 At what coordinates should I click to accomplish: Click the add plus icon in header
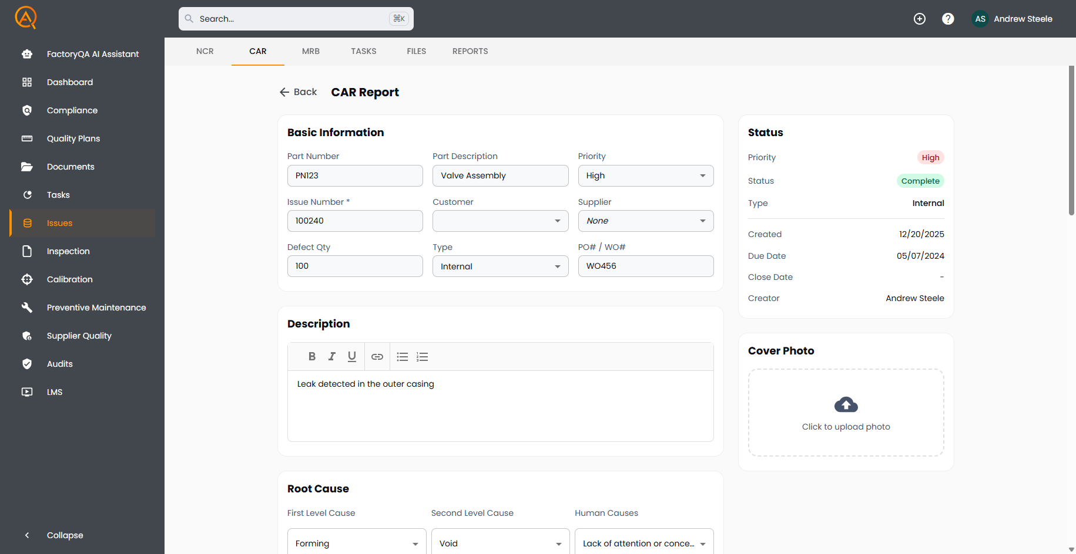point(920,19)
